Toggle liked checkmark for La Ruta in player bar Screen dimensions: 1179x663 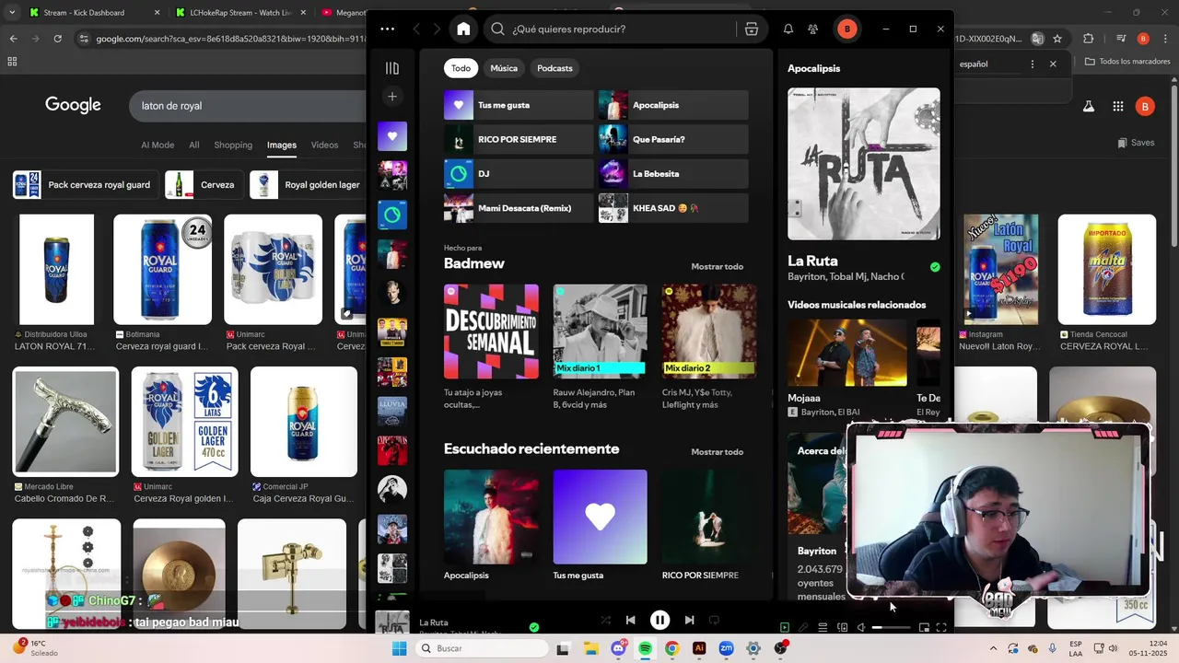click(x=534, y=627)
